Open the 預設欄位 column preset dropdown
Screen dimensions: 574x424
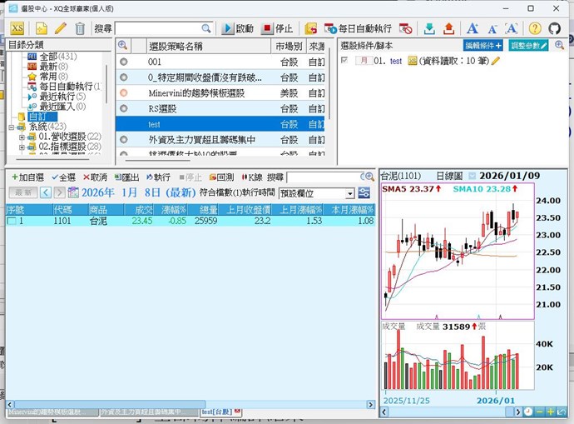[x=316, y=193]
